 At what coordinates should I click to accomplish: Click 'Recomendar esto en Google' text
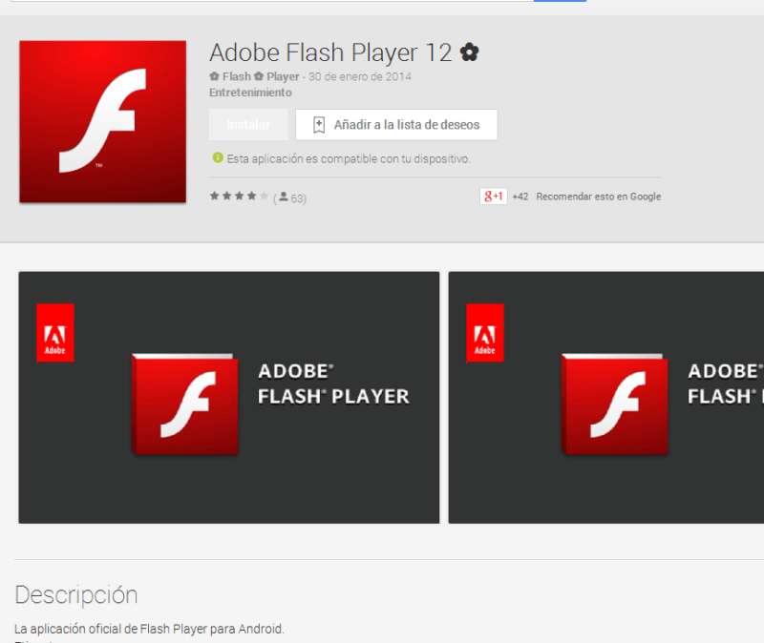coord(599,197)
